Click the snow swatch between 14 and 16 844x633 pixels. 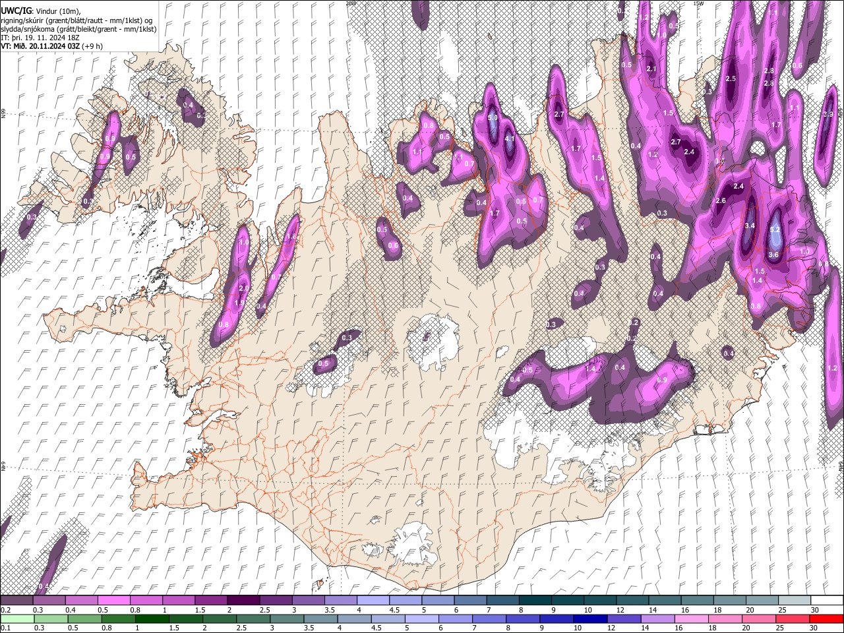click(664, 600)
